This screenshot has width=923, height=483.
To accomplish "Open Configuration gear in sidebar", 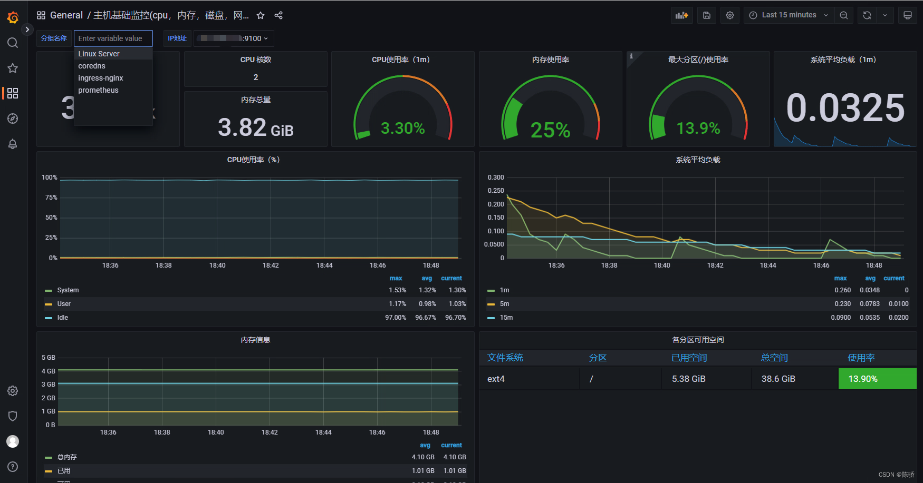I will 13,391.
